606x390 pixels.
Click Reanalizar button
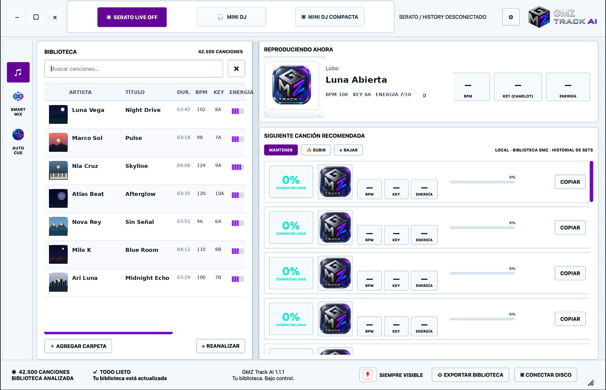(221, 346)
